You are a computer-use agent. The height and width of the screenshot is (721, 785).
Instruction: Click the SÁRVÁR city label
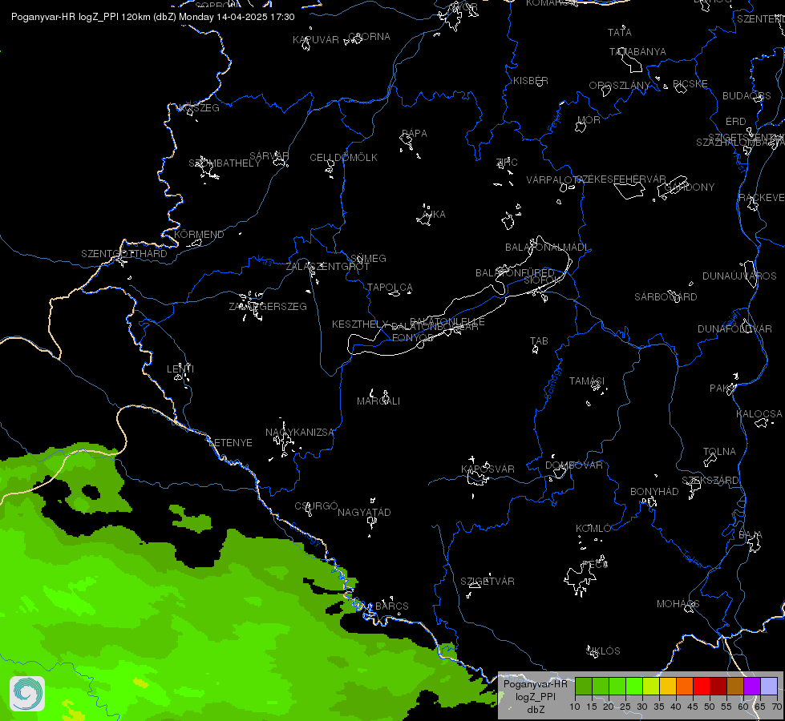[x=269, y=156]
